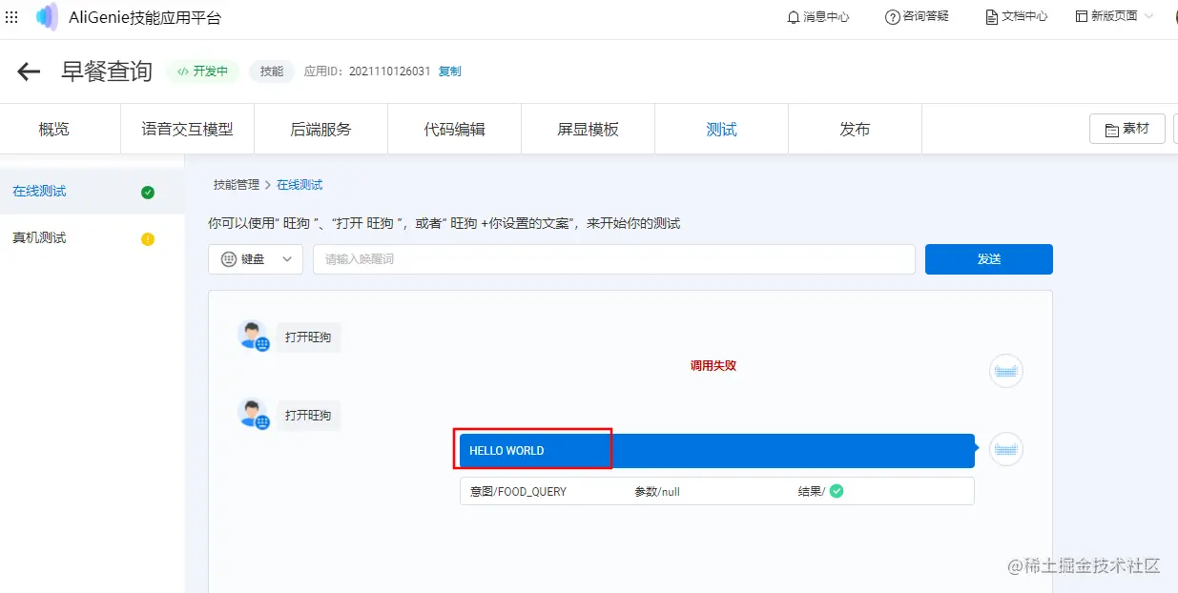
Task: Open the consultation Q&A help icon
Action: tap(893, 17)
